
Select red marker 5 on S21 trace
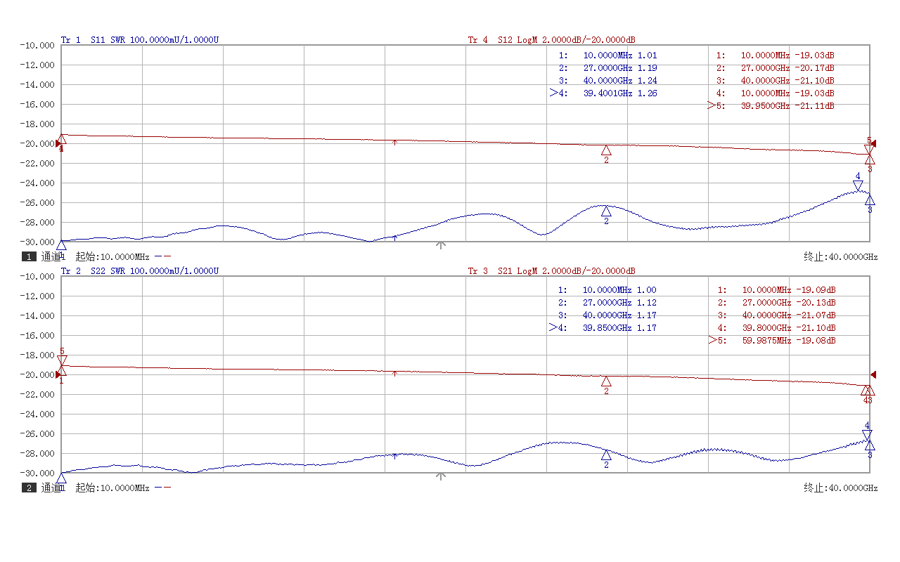click(62, 360)
